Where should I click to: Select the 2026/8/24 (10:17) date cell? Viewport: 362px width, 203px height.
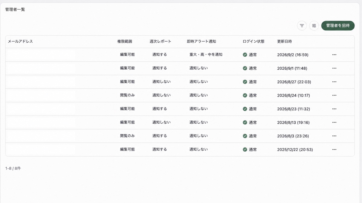coord(293,95)
